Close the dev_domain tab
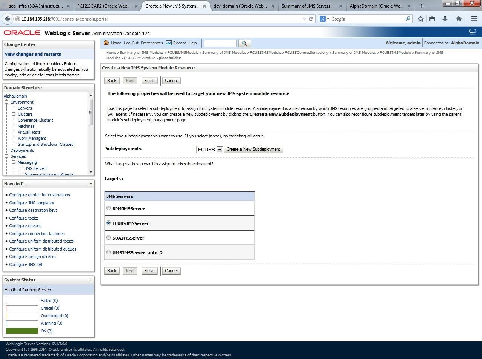 (x=272, y=6)
